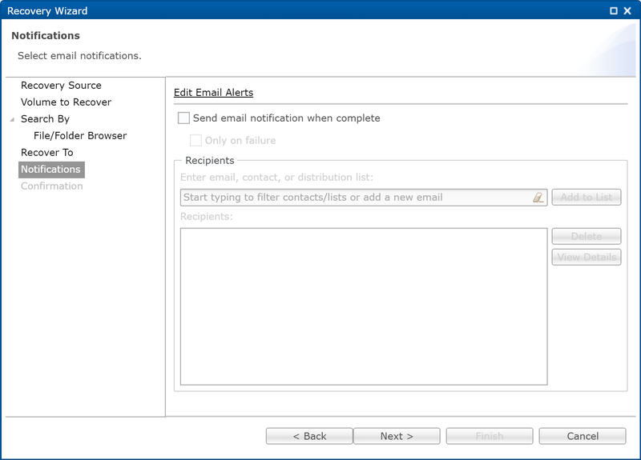The height and width of the screenshot is (460, 641).
Task: Select the Confirmation step
Action: [x=52, y=186]
